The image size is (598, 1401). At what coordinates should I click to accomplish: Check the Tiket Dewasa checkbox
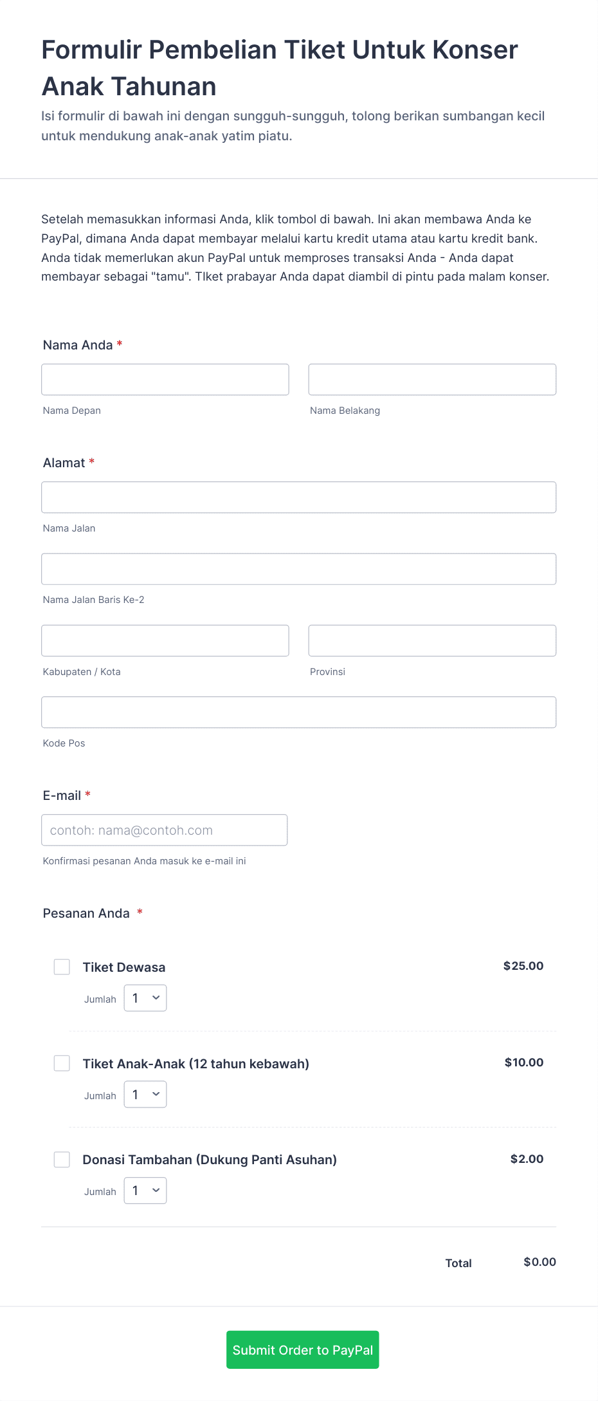point(62,967)
